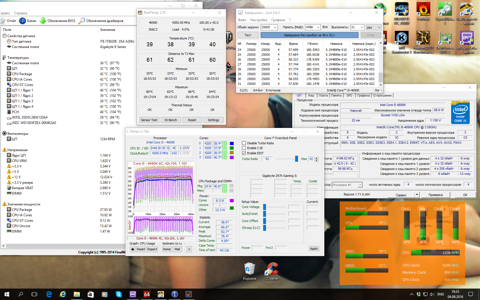Check the Disable Turbo Ratio checkbox
This screenshot has height=300, width=480.
[x=244, y=143]
